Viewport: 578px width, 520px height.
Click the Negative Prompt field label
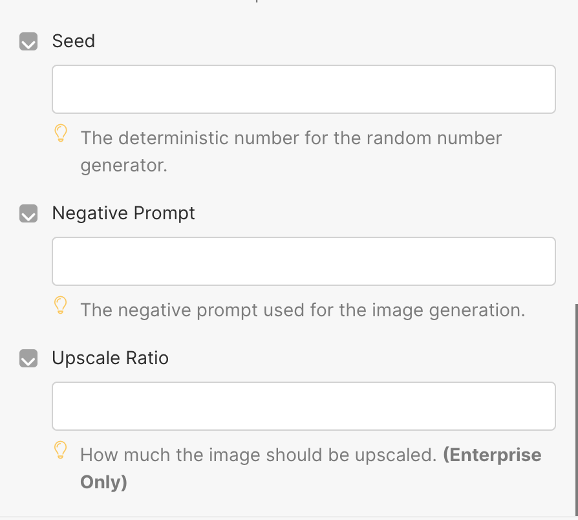123,213
